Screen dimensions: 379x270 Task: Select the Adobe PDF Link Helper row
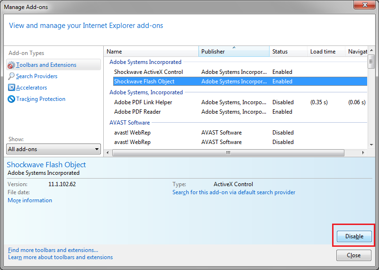(240, 102)
